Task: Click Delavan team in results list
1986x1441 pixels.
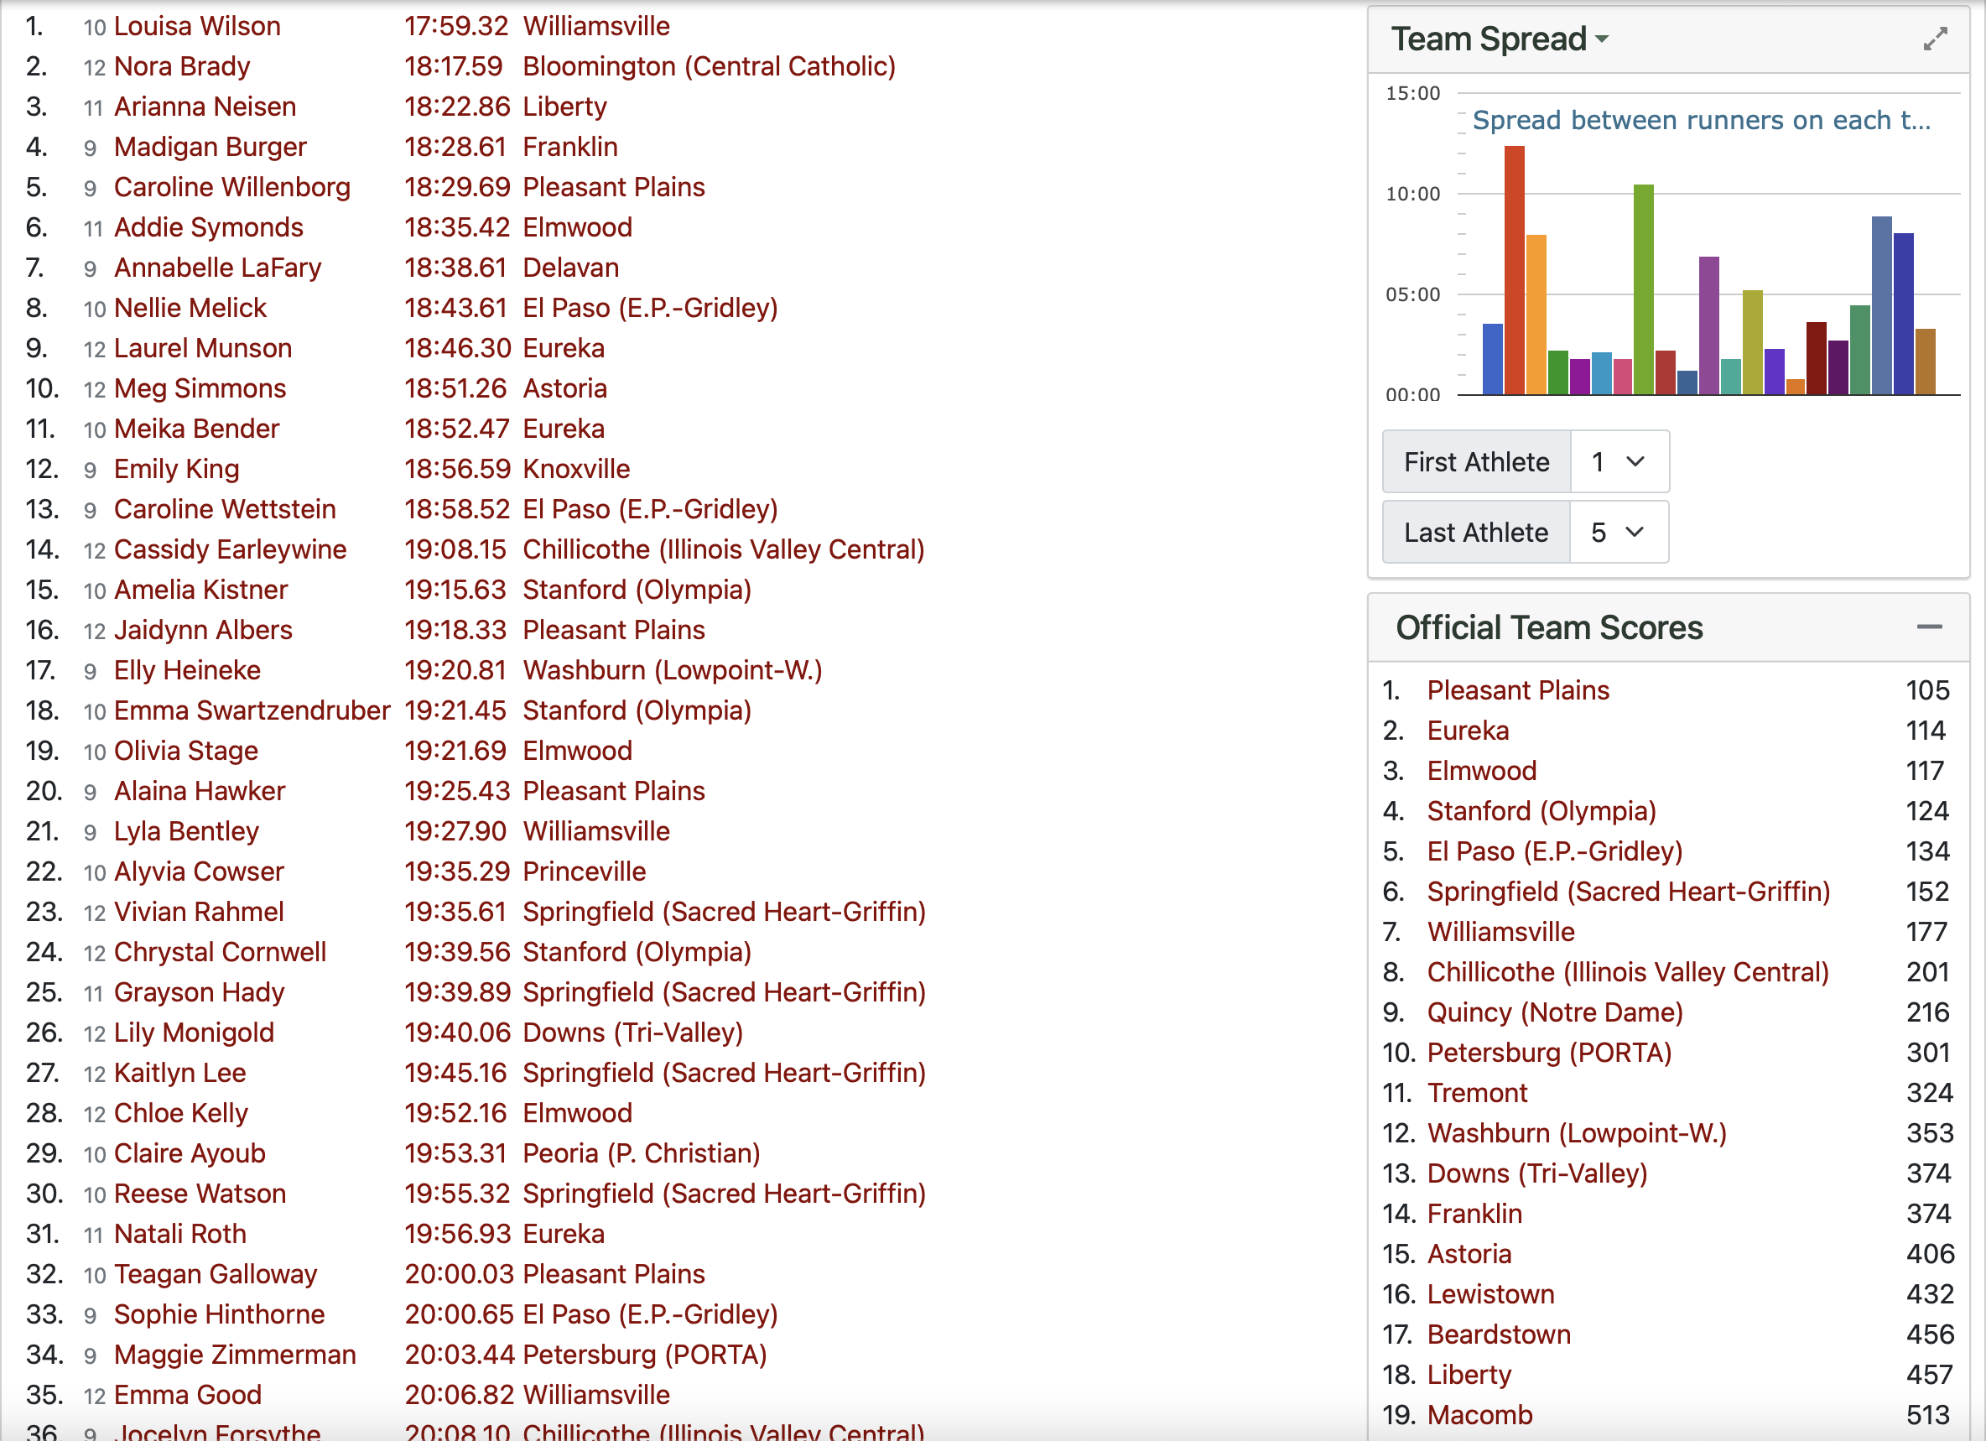Action: coord(571,268)
